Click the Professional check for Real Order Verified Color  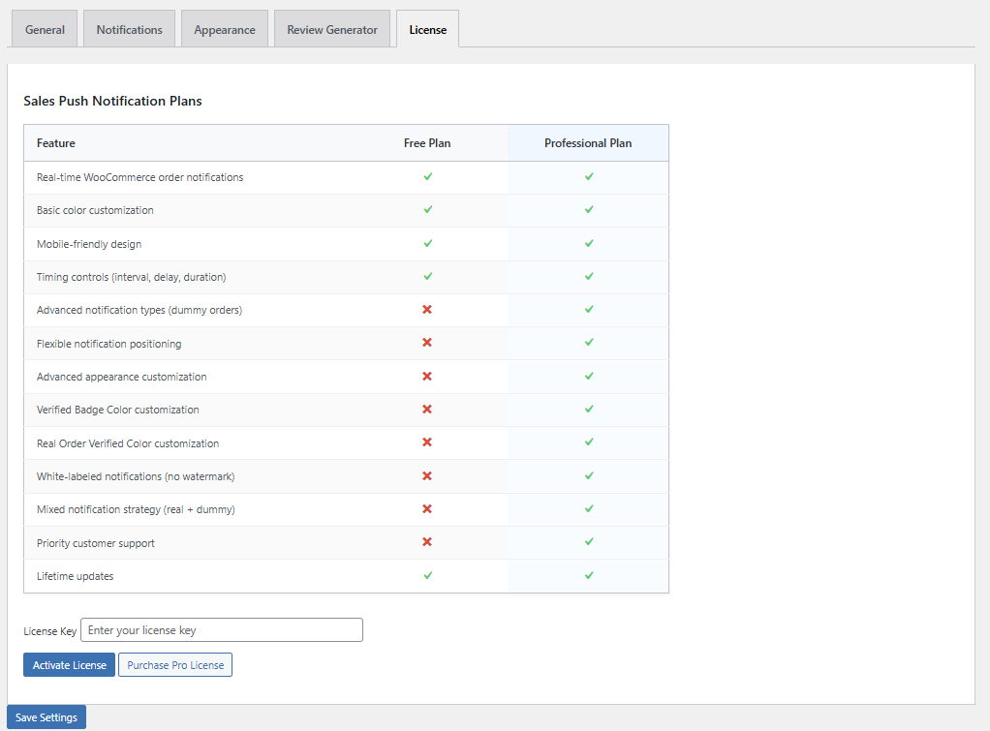pyautogui.click(x=588, y=442)
